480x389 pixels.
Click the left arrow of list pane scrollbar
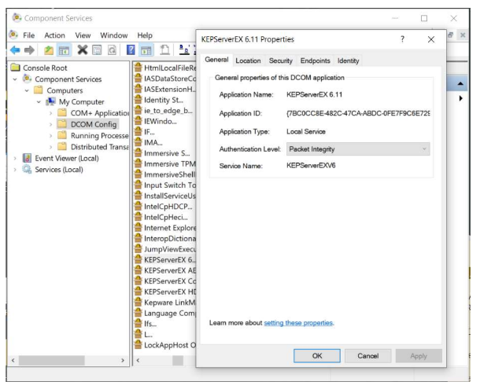pos(138,360)
